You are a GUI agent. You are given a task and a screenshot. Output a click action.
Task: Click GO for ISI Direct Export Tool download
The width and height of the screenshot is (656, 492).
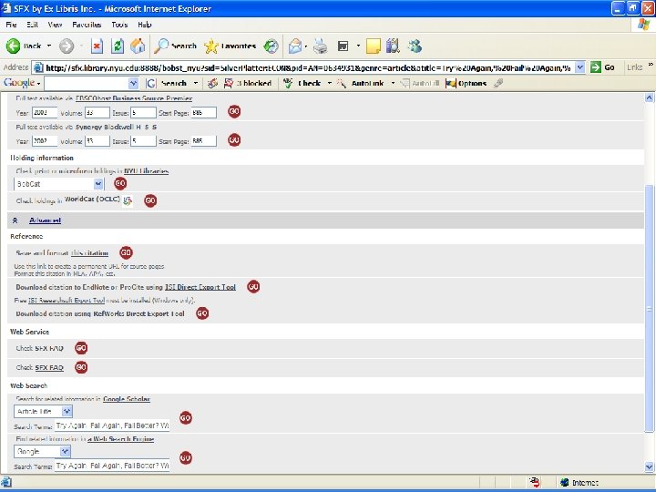click(253, 287)
